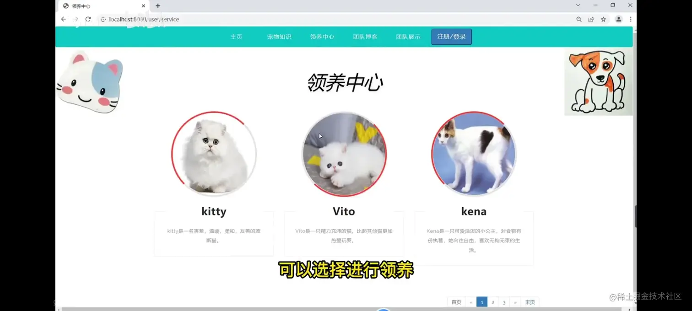The height and width of the screenshot is (311, 692).
Task: Open the browser profile avatar icon
Action: [x=619, y=19]
